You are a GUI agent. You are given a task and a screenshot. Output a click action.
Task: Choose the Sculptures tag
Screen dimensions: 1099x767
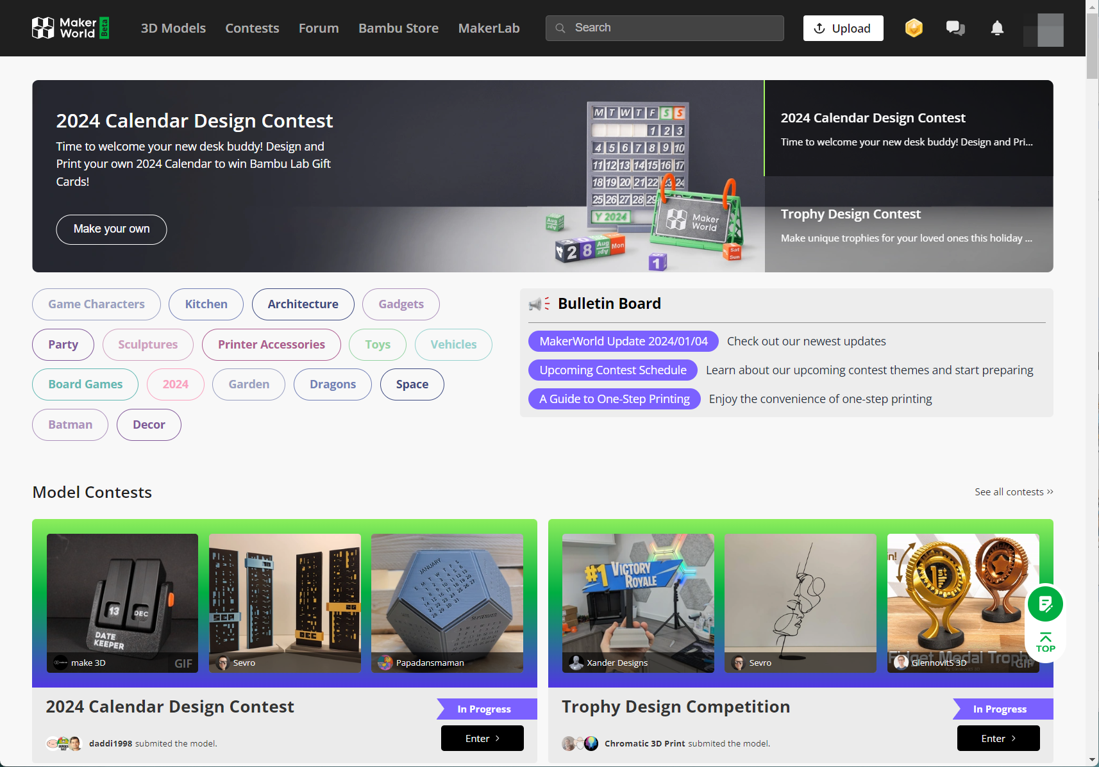point(147,345)
